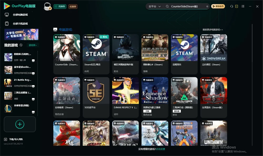Image resolution: width=263 pixels, height=156 pixels.
Task: Open the list menu icon in the title bar
Action: click(243, 6)
